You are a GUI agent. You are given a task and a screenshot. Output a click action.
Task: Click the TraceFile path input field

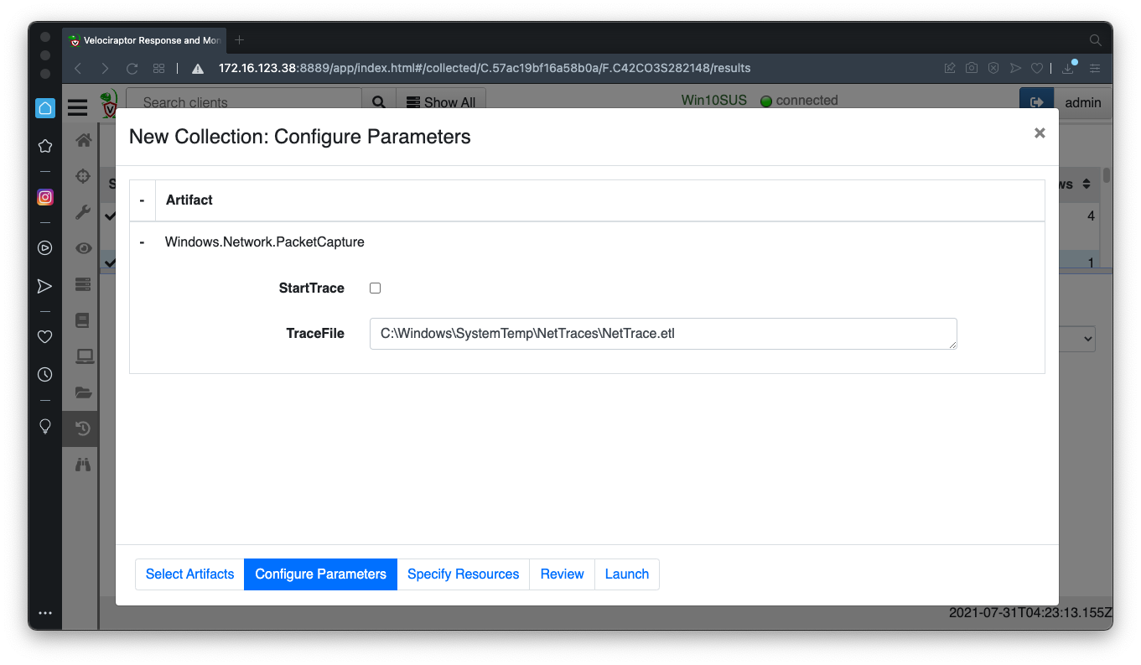pos(662,333)
